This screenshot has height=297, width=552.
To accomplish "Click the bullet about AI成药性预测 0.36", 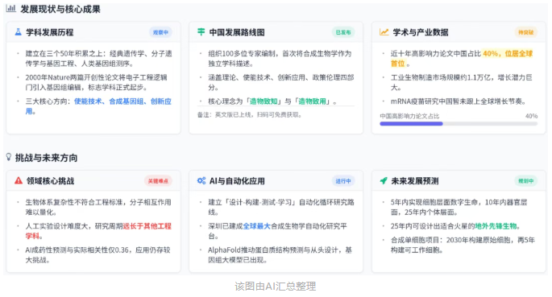I will pyautogui.click(x=98, y=255).
